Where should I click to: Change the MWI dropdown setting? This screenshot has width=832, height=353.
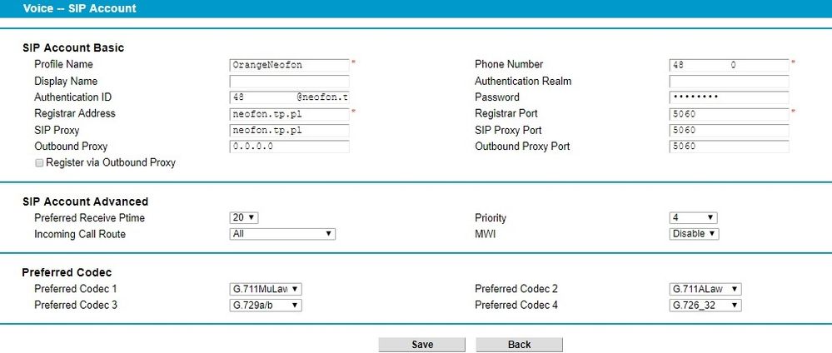693,235
